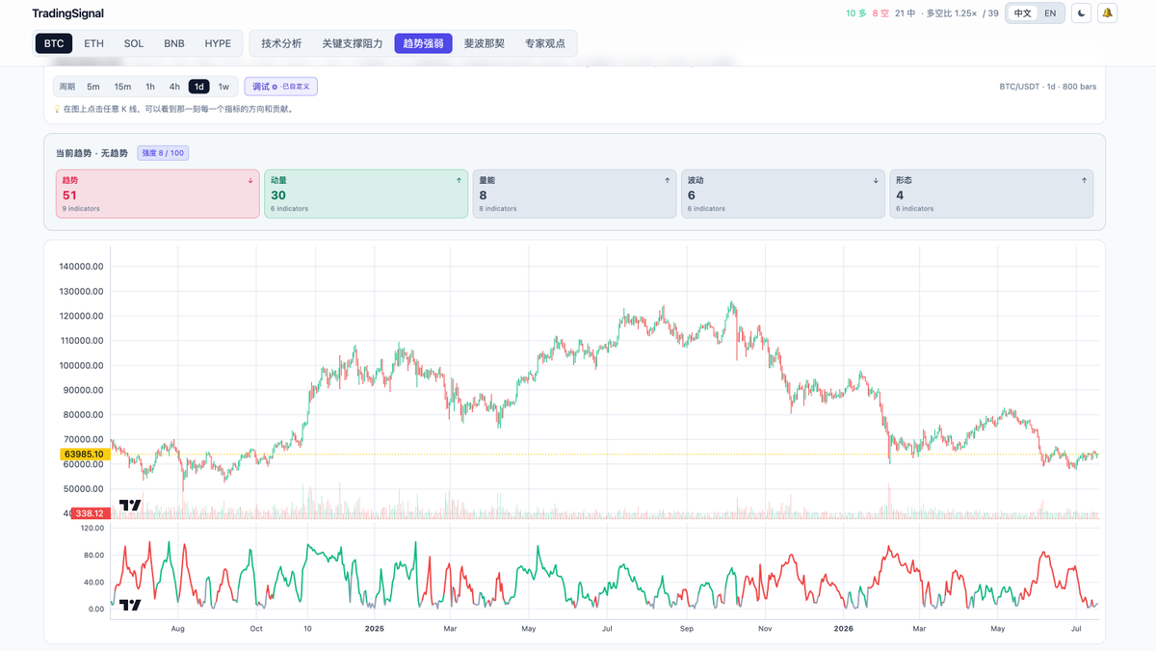Click the 21 中 neutral count

click(x=906, y=13)
